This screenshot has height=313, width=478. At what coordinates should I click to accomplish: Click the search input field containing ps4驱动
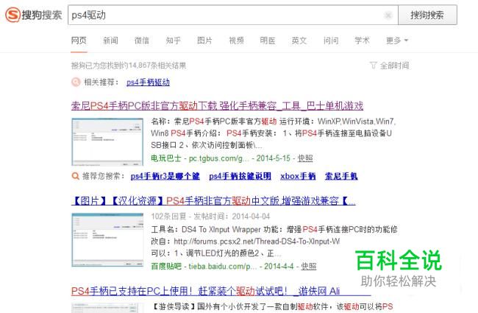(233, 15)
